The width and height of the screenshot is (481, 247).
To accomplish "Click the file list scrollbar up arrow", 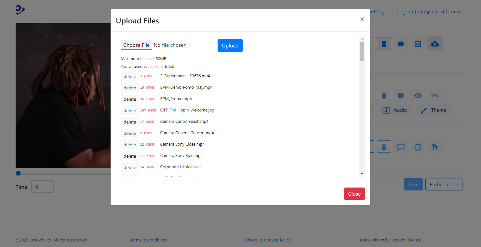I will tap(362, 39).
